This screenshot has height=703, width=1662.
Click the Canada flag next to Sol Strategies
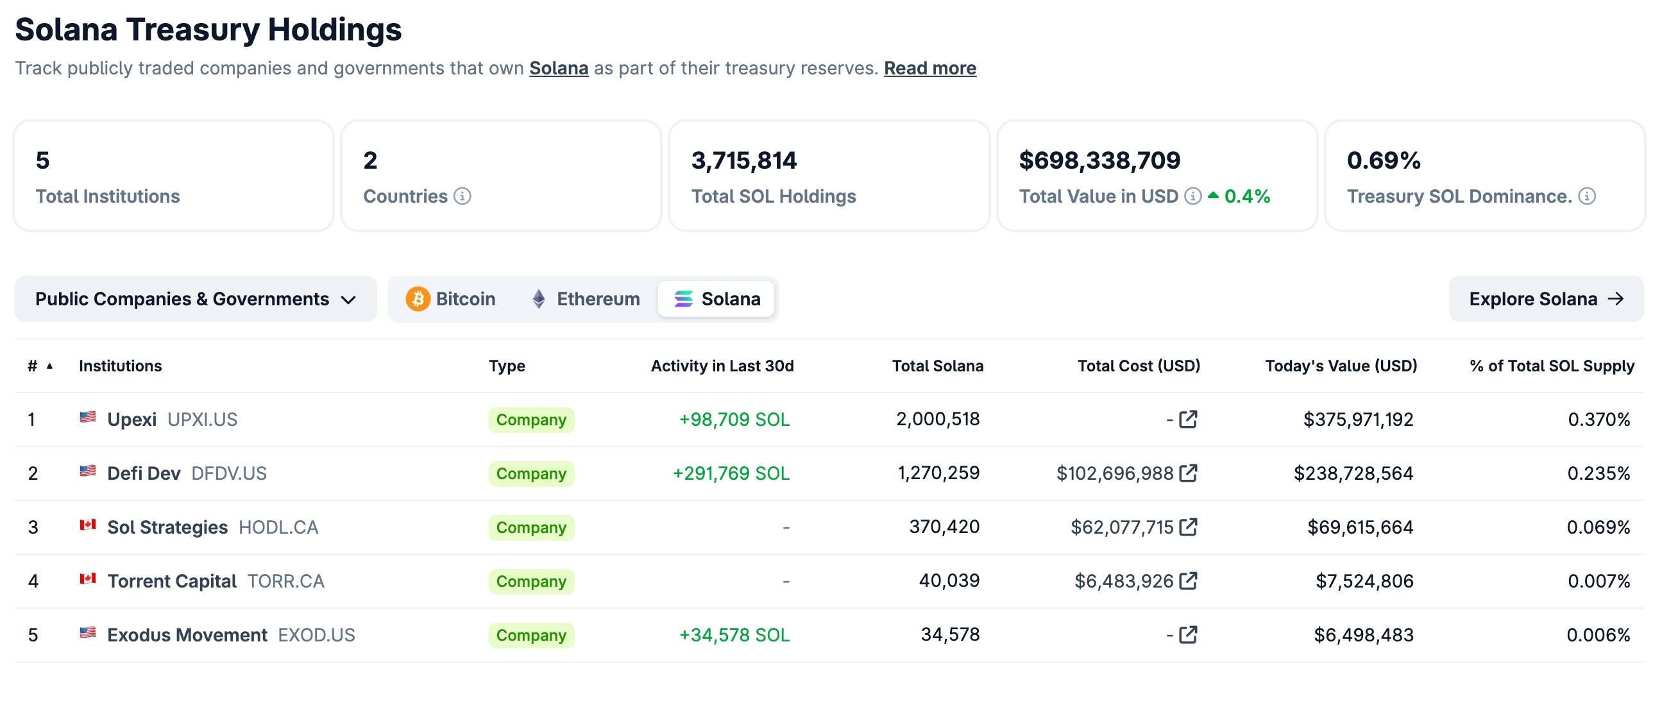(88, 524)
